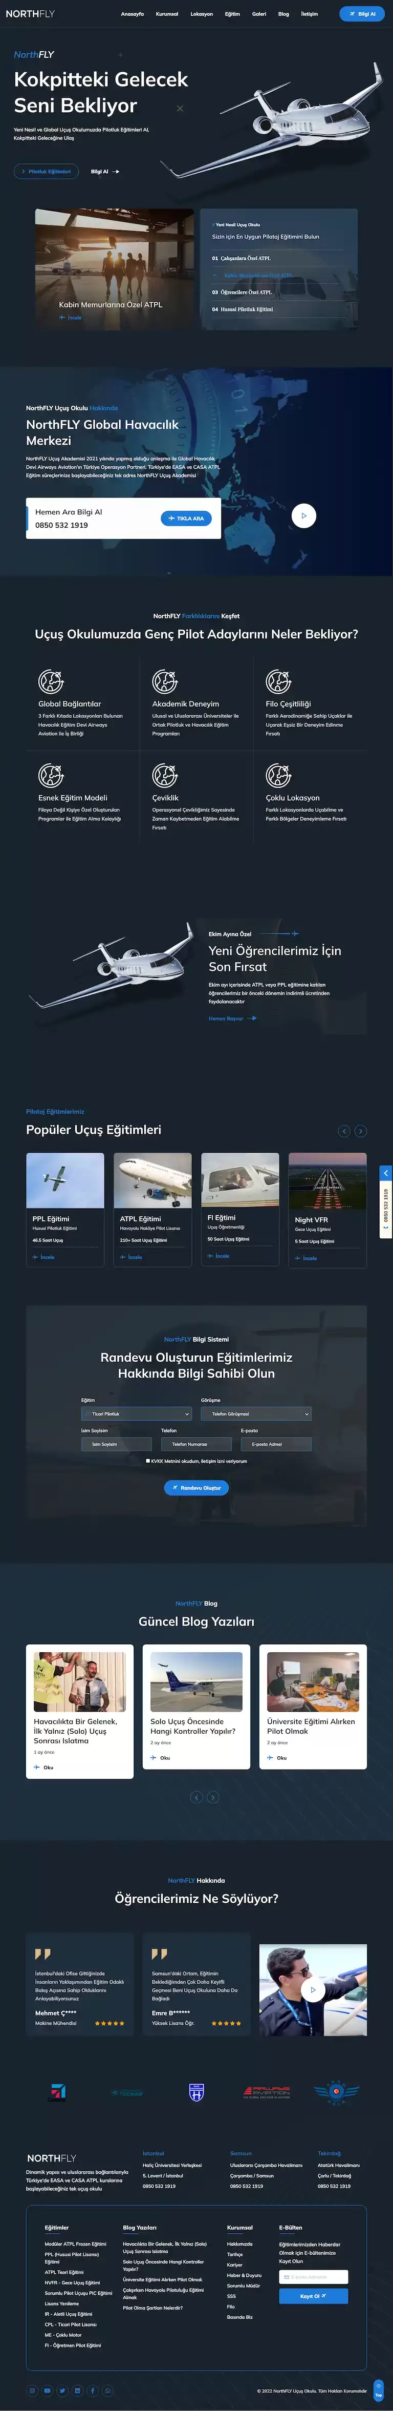Viewport: 393px width, 2411px height.
Task: Follow the Bilgi Al arrow link in hero
Action: (105, 171)
